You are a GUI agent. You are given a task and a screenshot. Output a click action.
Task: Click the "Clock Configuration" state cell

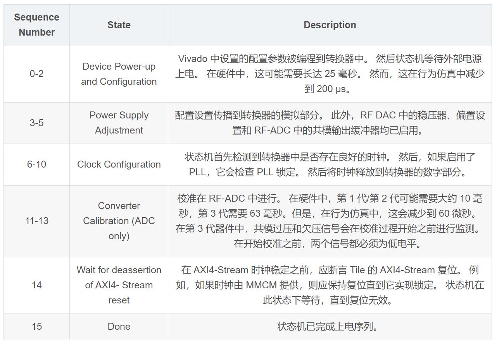tap(119, 164)
